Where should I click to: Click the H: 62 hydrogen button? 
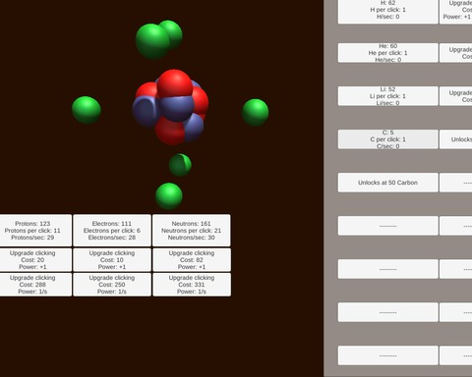pyautogui.click(x=388, y=12)
